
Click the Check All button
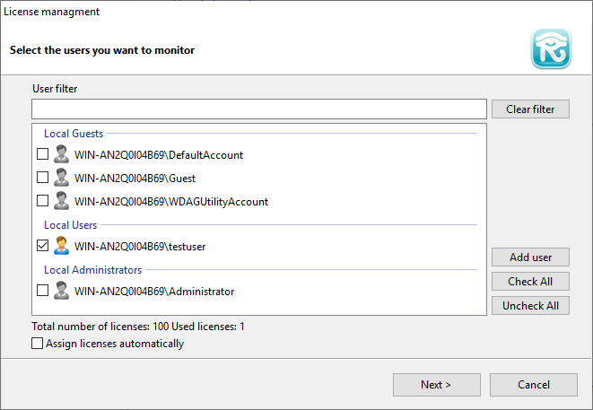pyautogui.click(x=530, y=282)
